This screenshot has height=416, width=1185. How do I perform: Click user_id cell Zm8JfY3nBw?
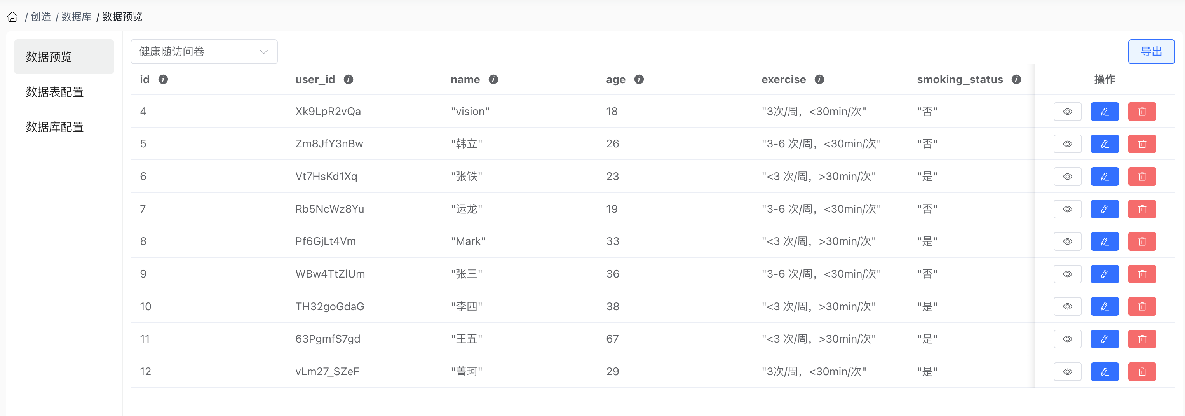pos(329,144)
